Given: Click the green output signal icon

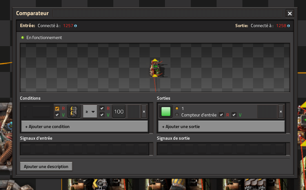Looking at the screenshot, I should point(166,112).
